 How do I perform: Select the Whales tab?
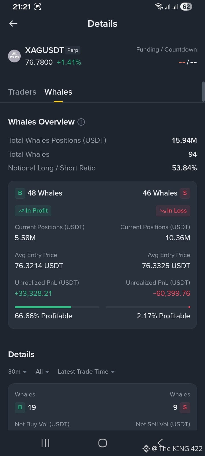[58, 92]
